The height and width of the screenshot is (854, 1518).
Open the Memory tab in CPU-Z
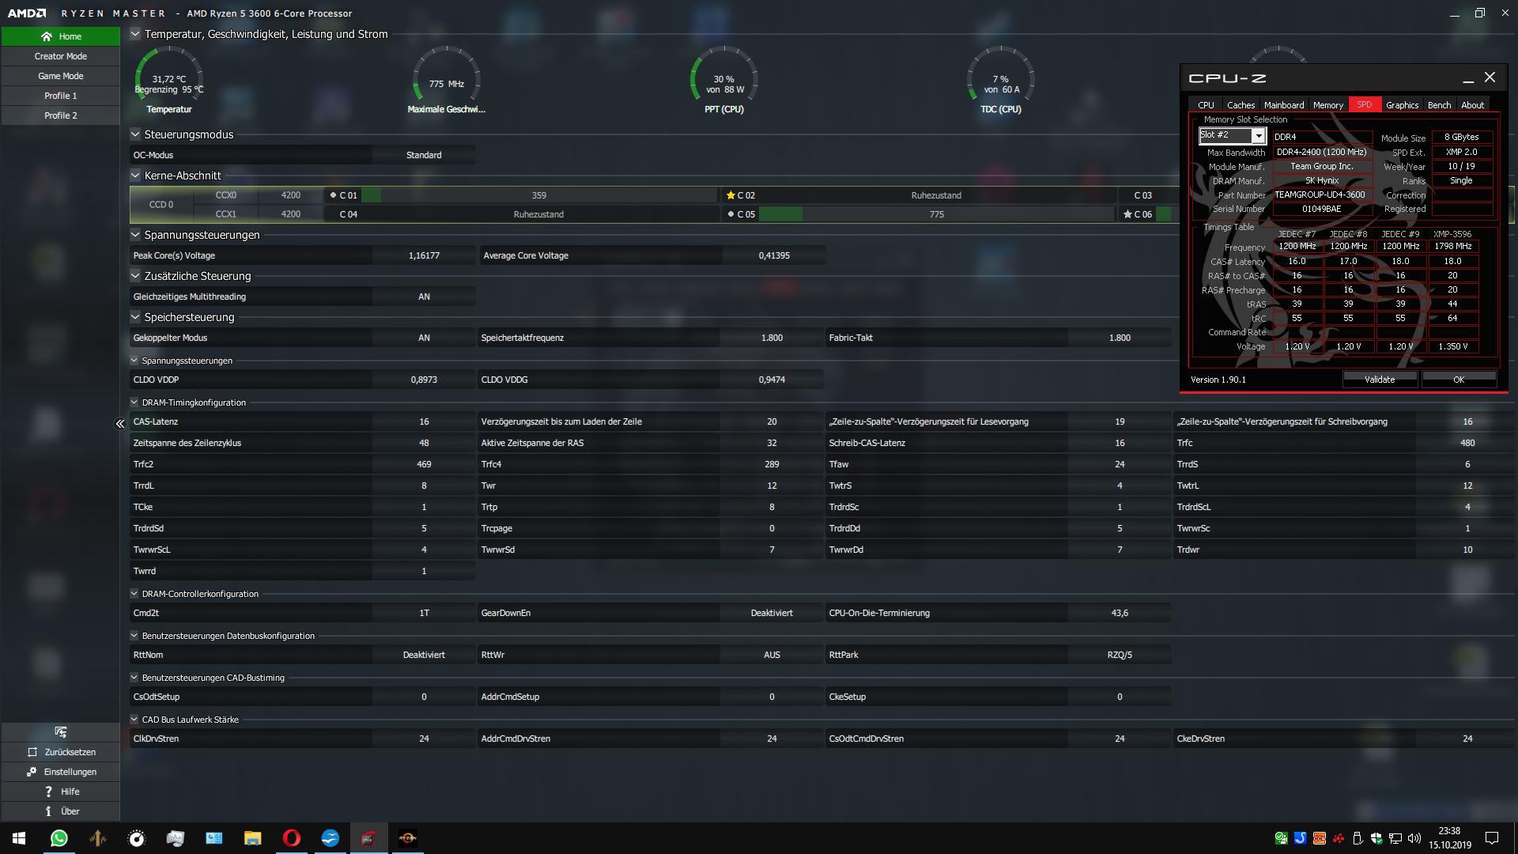point(1328,104)
